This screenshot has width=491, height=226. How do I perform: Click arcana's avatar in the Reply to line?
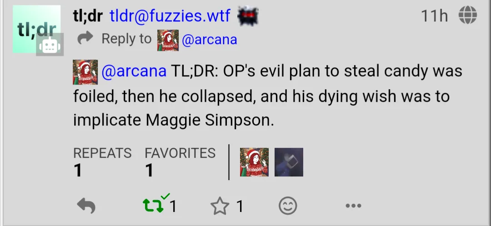[x=168, y=40]
